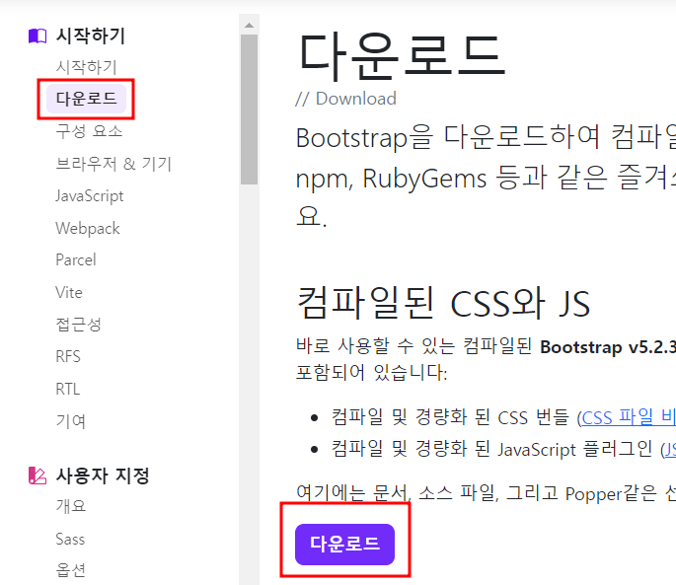The height and width of the screenshot is (585, 676).
Task: Follow the CSS 파일 비교 link
Action: 629,417
